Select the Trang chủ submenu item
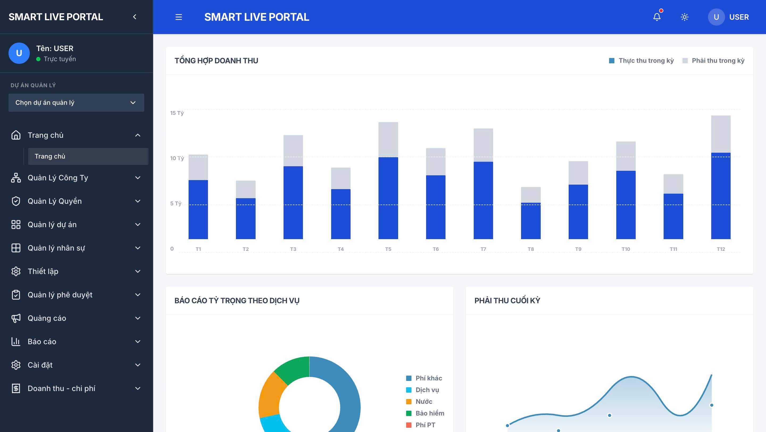The height and width of the screenshot is (432, 766). (88, 156)
